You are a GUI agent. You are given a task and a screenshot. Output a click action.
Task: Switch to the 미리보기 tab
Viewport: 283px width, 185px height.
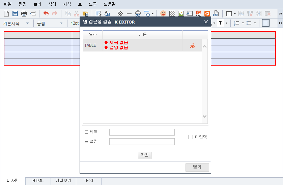(x=63, y=181)
